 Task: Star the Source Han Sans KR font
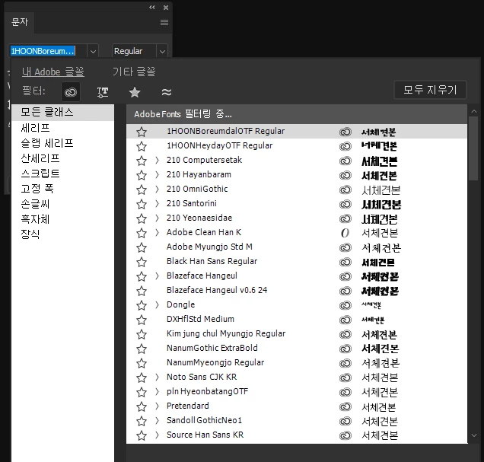[x=142, y=435]
